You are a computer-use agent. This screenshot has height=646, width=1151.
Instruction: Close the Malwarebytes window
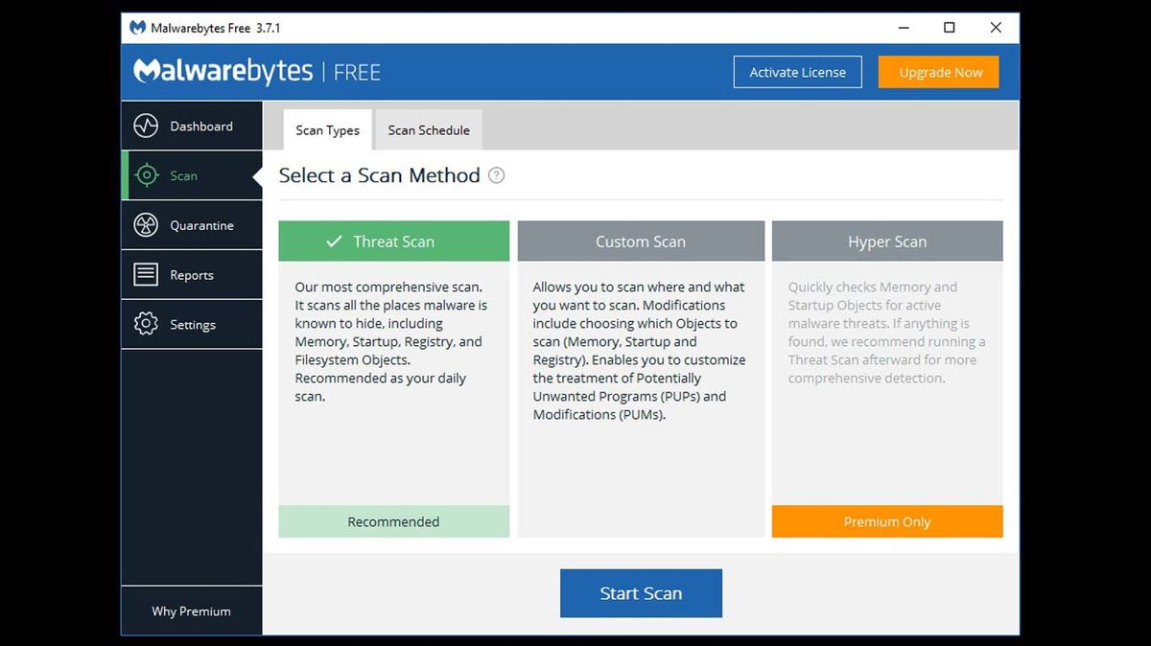click(996, 28)
